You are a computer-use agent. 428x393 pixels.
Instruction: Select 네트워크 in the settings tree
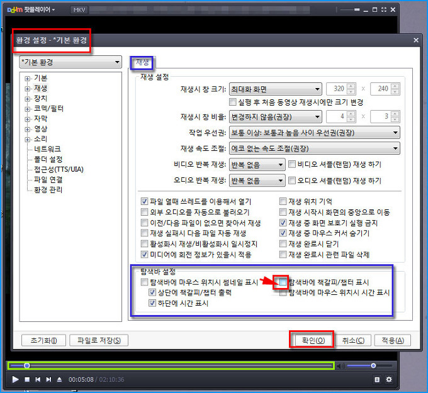coord(47,149)
